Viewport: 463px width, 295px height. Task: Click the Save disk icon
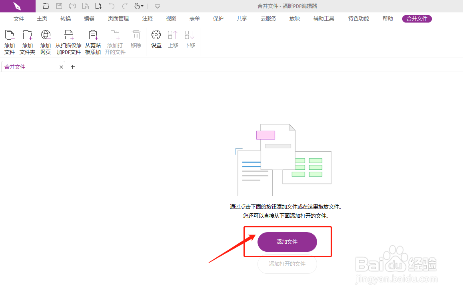[59, 6]
